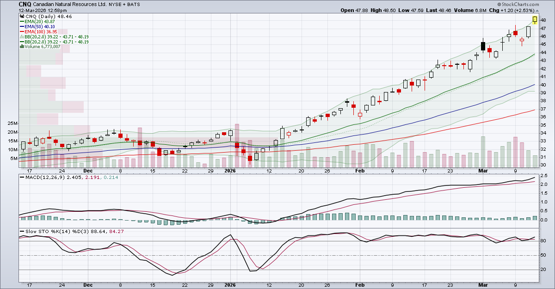Screen dimensions: 555x289
Task: Click the green line swatch beside EMA(20)
Action: (x=21, y=21)
